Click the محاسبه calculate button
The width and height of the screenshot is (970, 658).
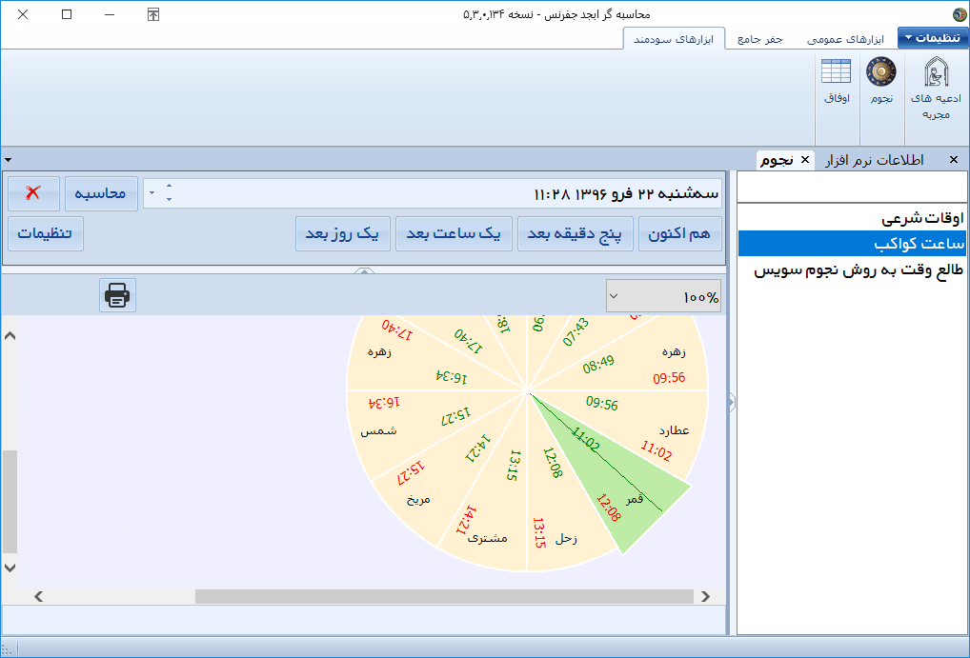point(101,193)
